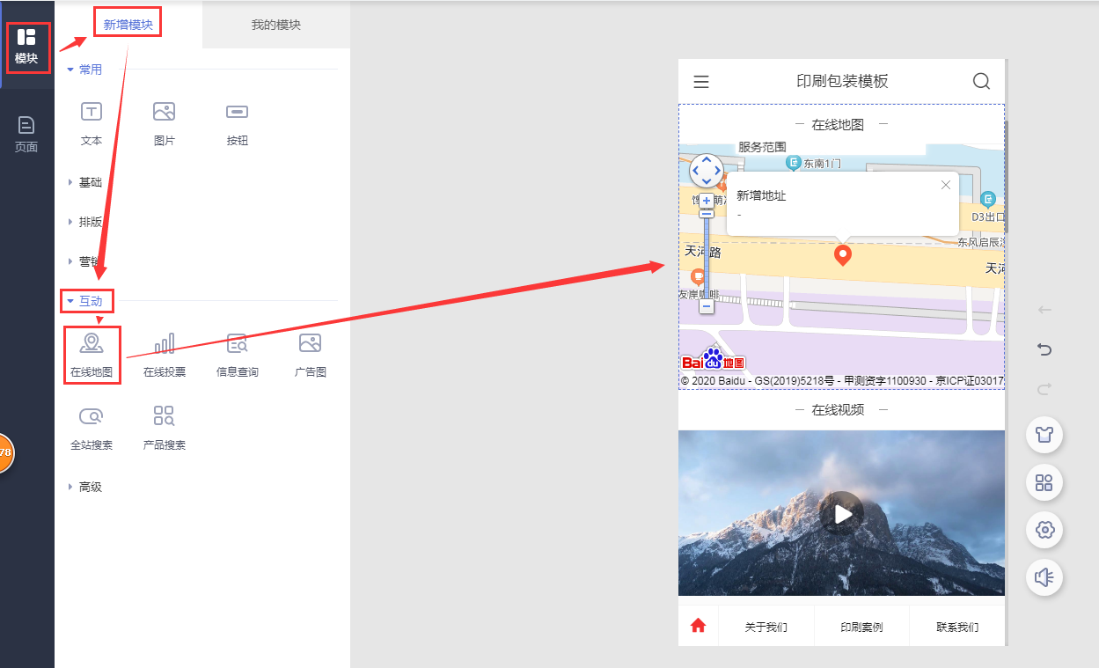Select the 广告图 module
The image size is (1099, 668).
(x=311, y=355)
